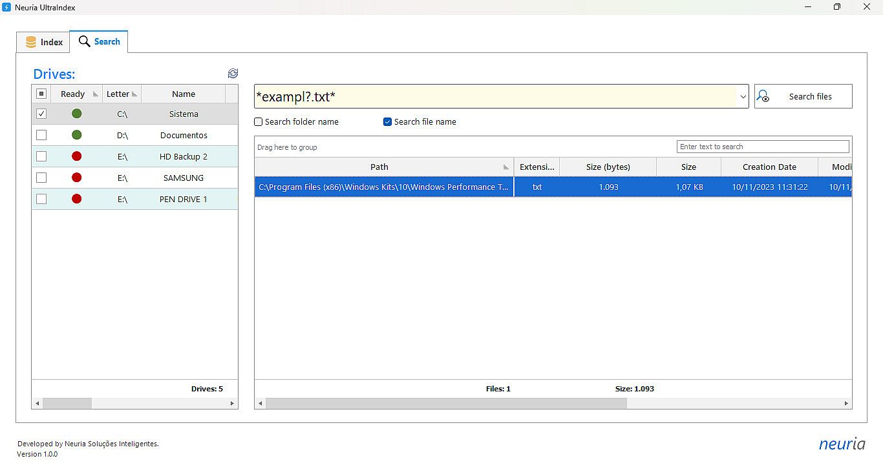Click the Path column filter icon
The width and height of the screenshot is (883, 465).
pyautogui.click(x=505, y=167)
